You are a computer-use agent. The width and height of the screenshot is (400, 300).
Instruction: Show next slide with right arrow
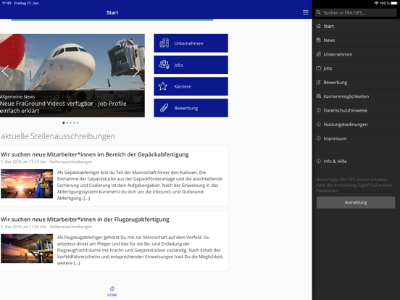point(136,71)
